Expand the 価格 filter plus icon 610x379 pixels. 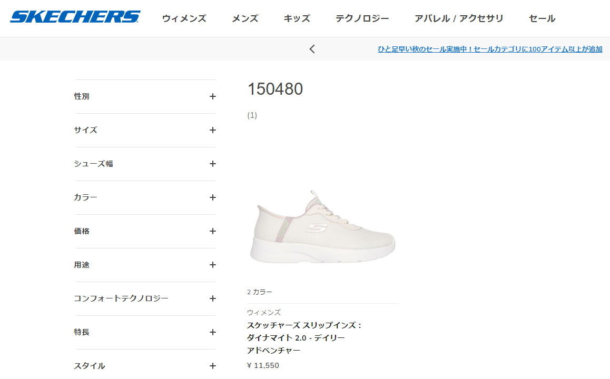pyautogui.click(x=212, y=231)
